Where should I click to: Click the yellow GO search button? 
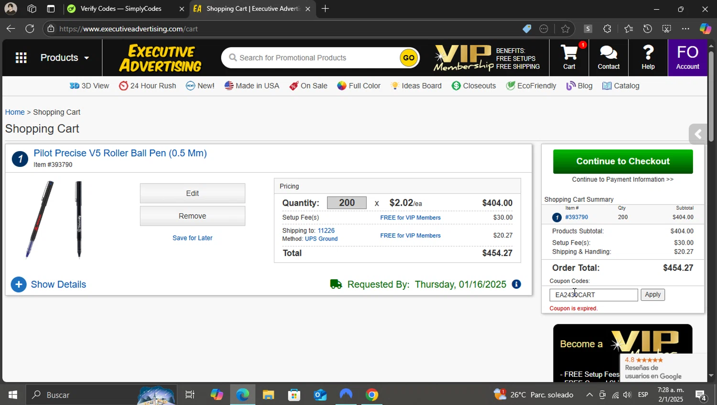(x=409, y=58)
